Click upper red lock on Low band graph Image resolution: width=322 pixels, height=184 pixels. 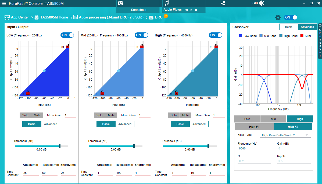[67, 46]
